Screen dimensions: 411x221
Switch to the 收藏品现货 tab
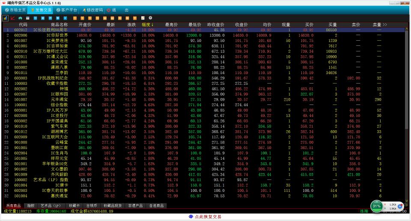pos(113,206)
